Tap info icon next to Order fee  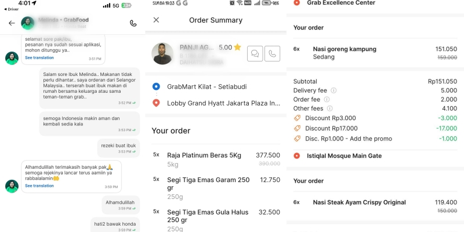pyautogui.click(x=327, y=99)
